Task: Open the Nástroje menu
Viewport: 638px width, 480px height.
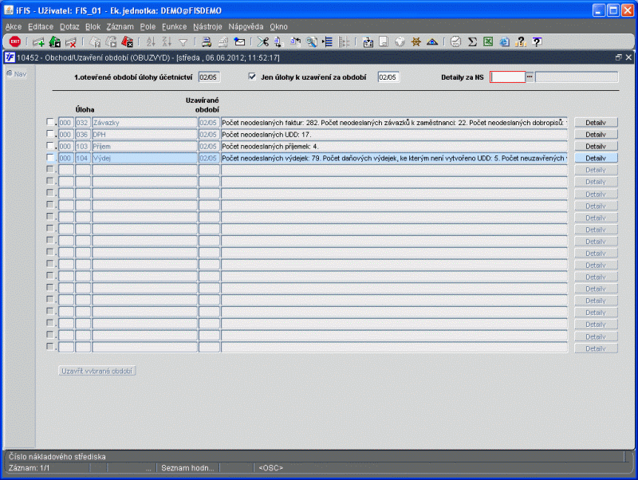Action: [x=207, y=27]
